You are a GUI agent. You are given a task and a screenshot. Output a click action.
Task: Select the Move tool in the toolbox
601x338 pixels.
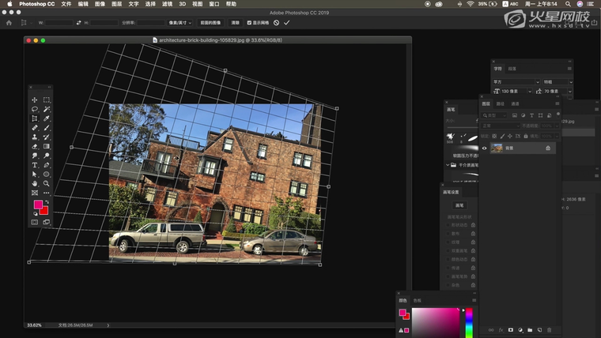click(x=35, y=100)
